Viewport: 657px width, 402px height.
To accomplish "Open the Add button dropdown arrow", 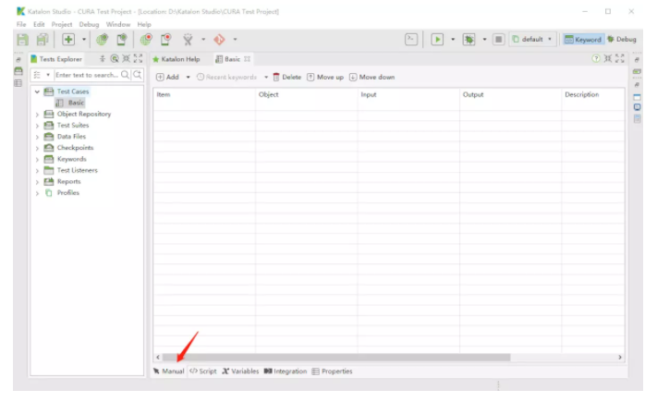I will pyautogui.click(x=189, y=77).
